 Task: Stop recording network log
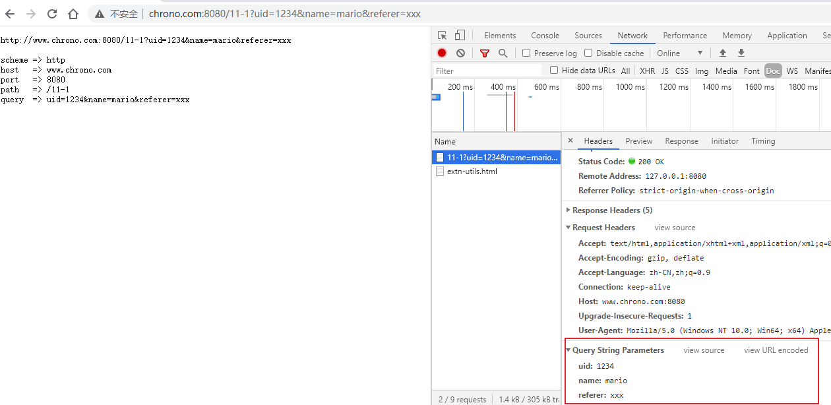442,53
